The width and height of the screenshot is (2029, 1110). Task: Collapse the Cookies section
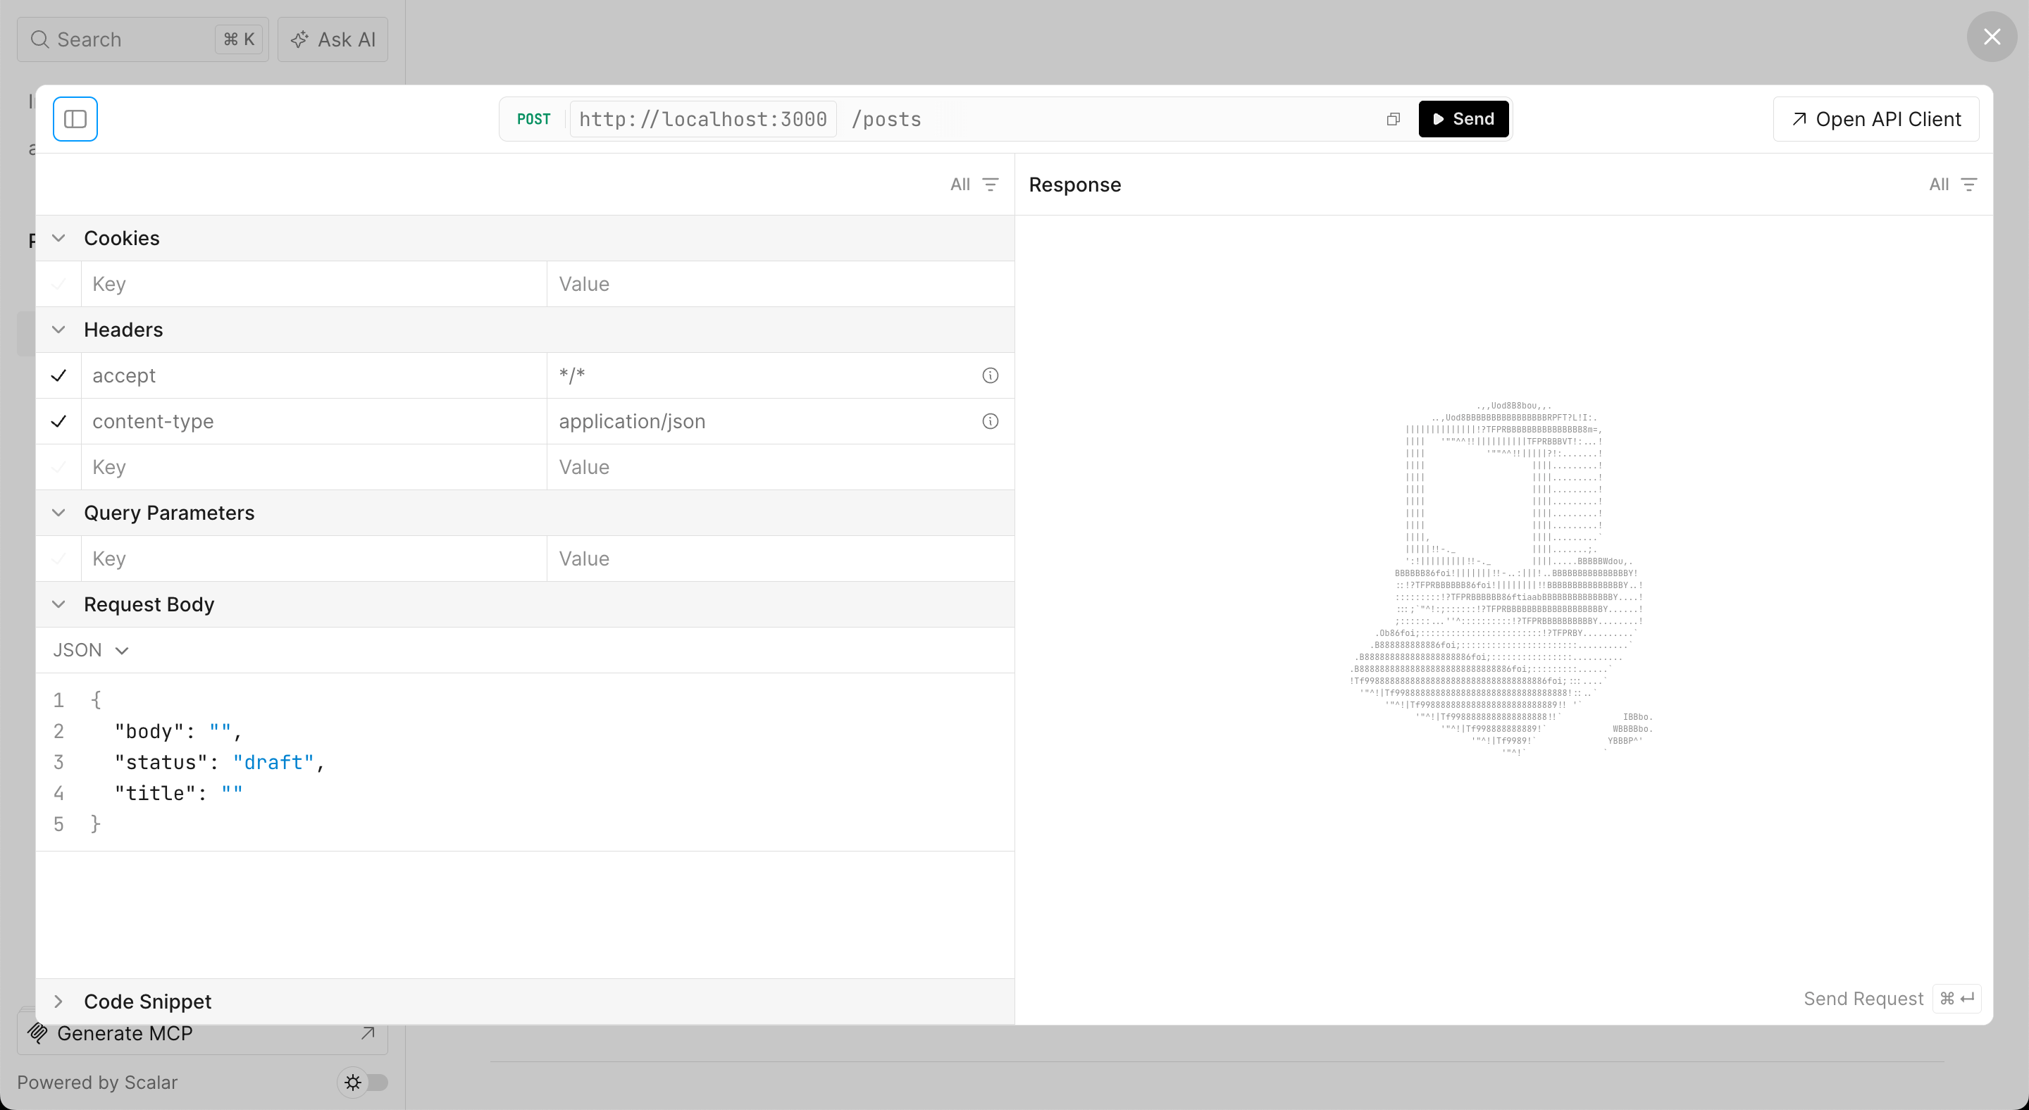58,238
